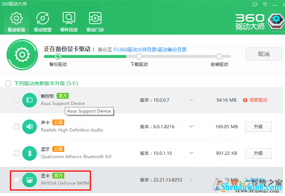Click the 安装驱动 step label
The image size is (285, 196).
pyautogui.click(x=219, y=64)
